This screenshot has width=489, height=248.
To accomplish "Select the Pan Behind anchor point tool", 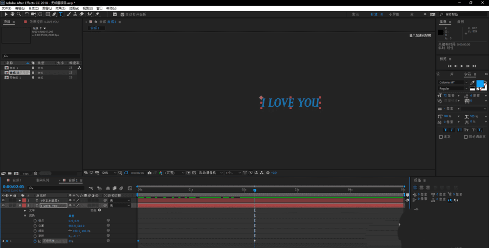I will coord(40,14).
